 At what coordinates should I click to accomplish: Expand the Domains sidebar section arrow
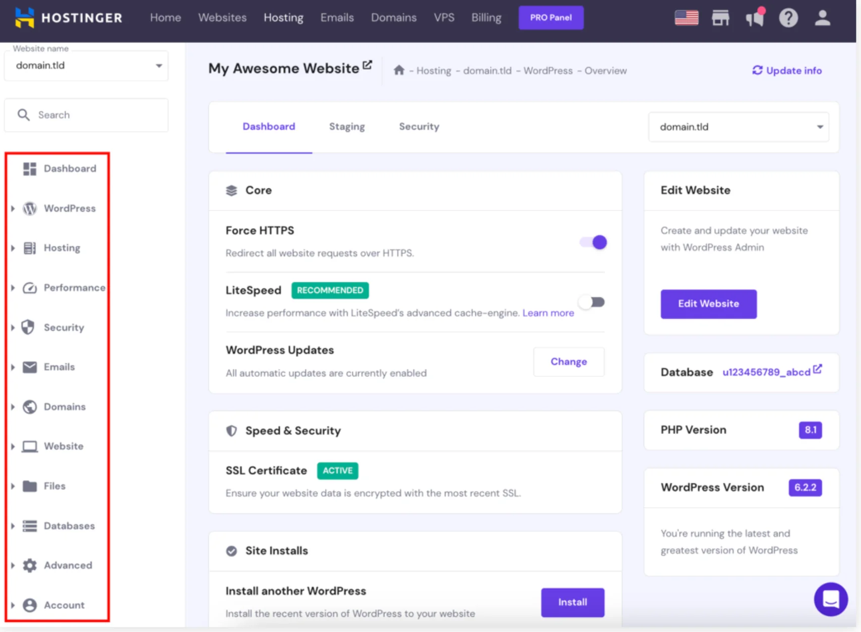13,407
